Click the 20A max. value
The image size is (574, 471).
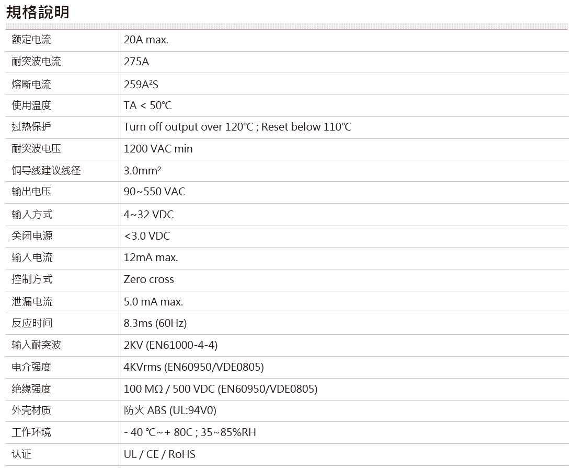click(x=146, y=40)
